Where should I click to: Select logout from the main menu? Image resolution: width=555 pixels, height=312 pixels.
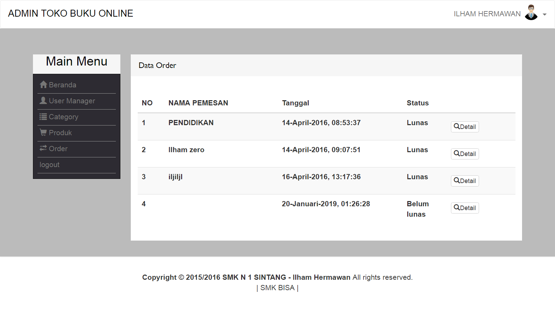[50, 165]
